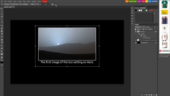This screenshot has height=96, width=170.
Task: Open the Filter menu
Action: coord(24,1)
